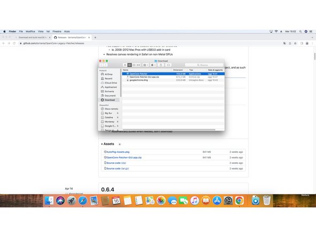Open a new Chrome tab
316x237 pixels.
95,37
